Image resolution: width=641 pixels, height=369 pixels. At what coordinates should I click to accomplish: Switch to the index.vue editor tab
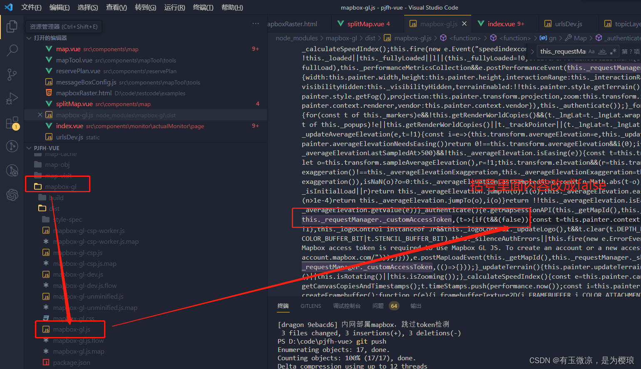pyautogui.click(x=505, y=24)
